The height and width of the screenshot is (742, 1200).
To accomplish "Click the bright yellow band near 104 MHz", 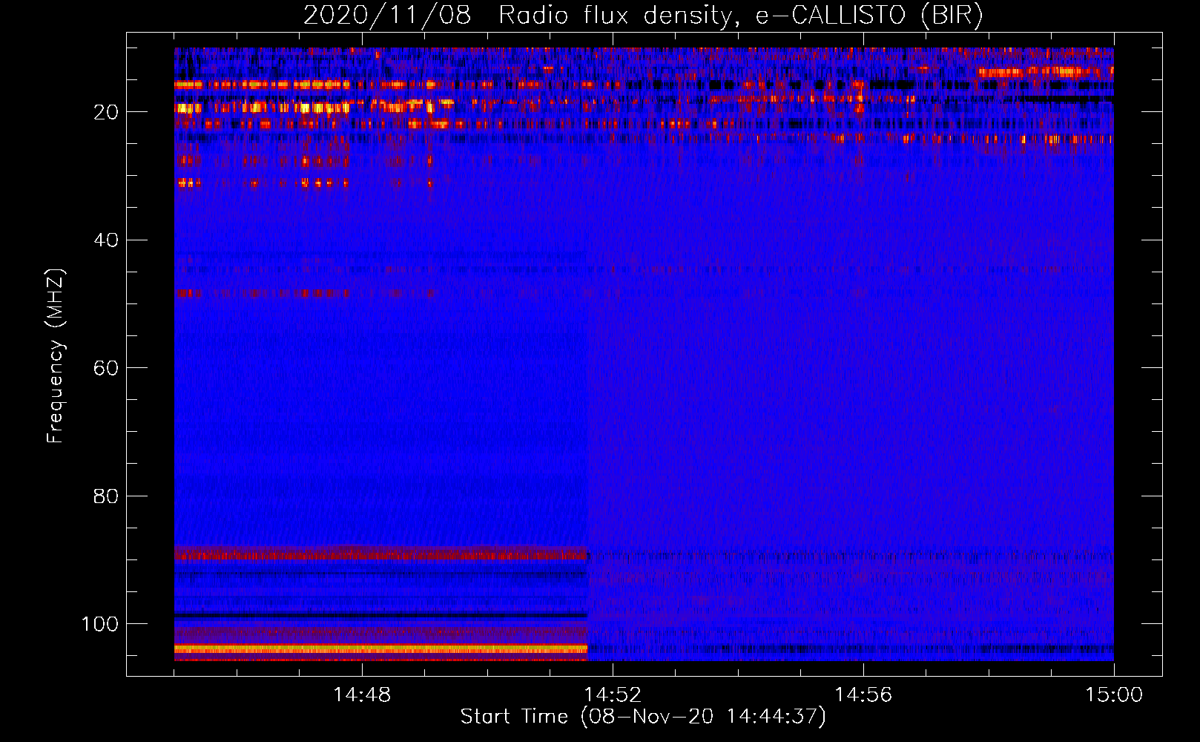I will point(380,649).
